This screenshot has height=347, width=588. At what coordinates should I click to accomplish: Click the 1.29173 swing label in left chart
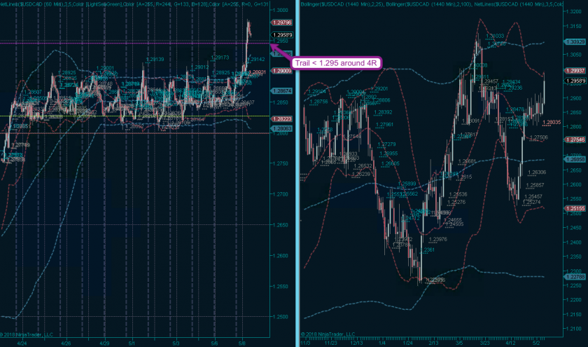pos(220,57)
